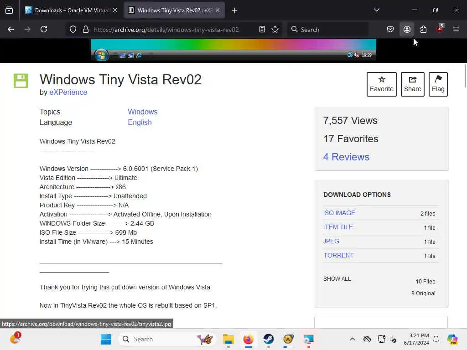Viewport: 467px width, 350px height.
Task: Open the Windows topic link
Action: [x=143, y=112]
